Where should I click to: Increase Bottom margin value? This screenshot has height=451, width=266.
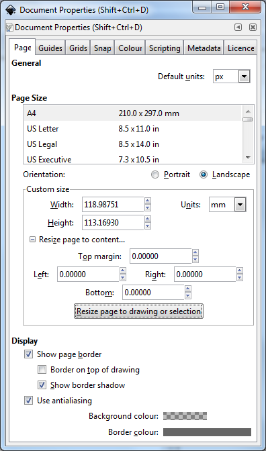188,289
